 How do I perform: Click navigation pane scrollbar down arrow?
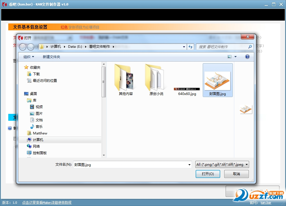[104, 155]
